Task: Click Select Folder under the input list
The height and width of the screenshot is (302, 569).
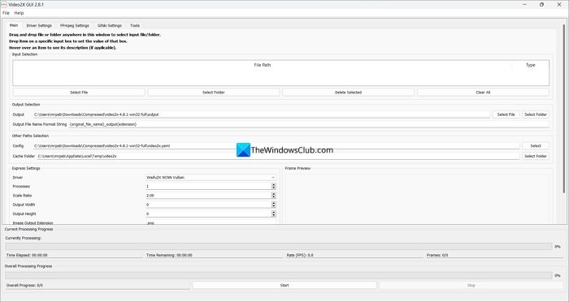Action: (x=213, y=93)
